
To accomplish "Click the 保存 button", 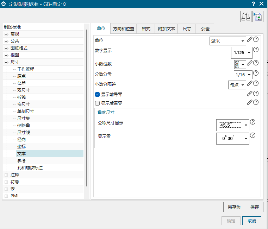I will [x=254, y=207].
